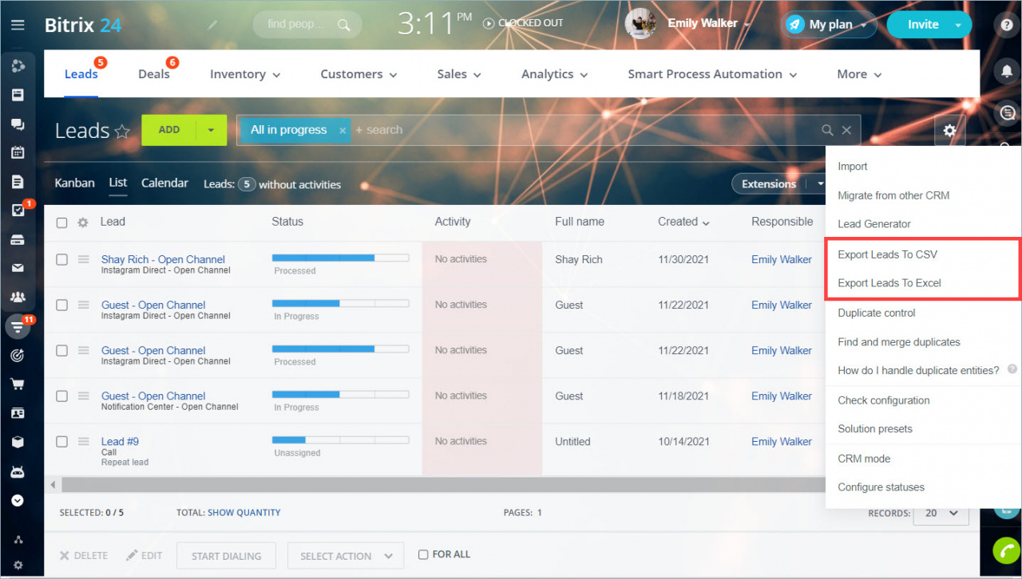Expand the Customers menu

(358, 74)
